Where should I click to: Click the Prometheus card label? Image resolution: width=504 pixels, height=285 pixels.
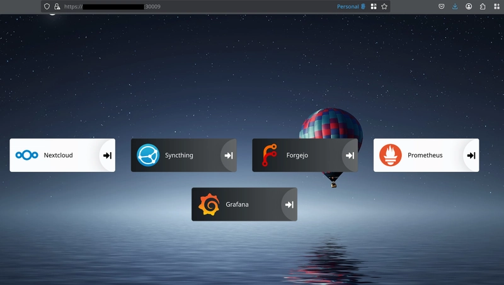coord(425,155)
